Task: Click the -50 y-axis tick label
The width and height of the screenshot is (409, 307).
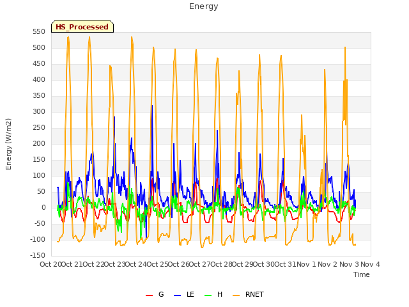Action: tap(41, 223)
